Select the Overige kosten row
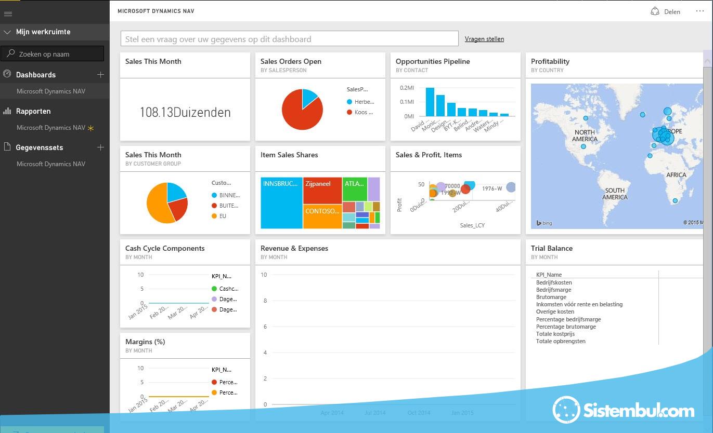 coord(555,312)
